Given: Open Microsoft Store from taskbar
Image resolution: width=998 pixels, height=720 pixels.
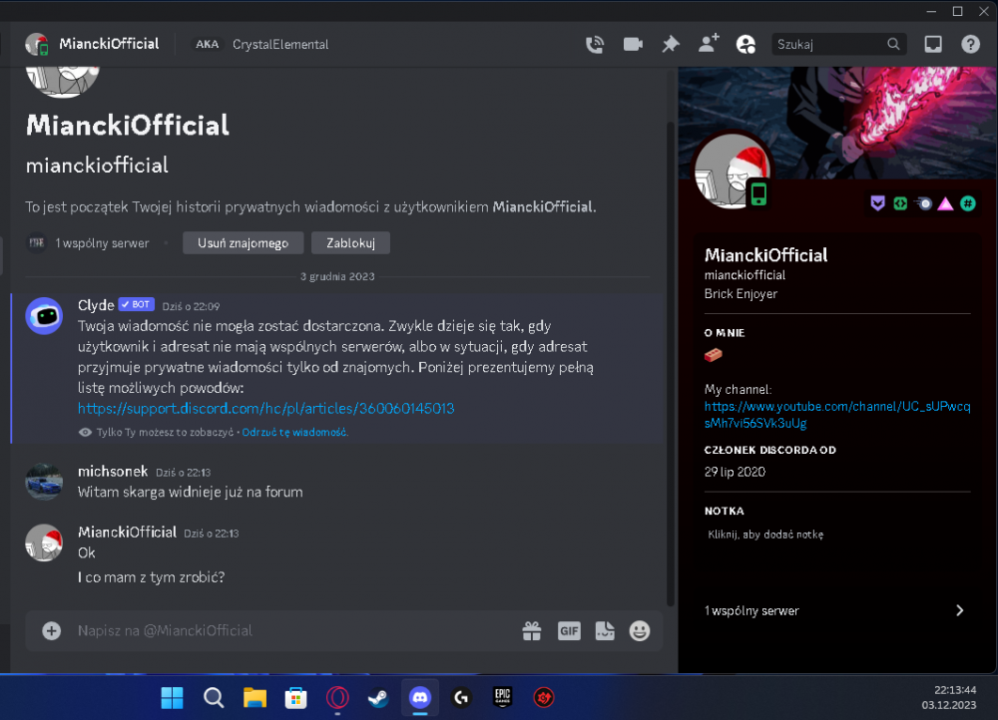Looking at the screenshot, I should coord(295,698).
